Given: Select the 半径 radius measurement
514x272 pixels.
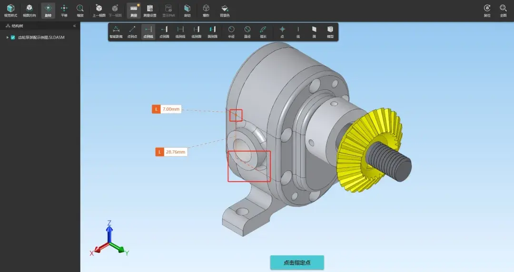Looking at the screenshot, I should pos(231,32).
